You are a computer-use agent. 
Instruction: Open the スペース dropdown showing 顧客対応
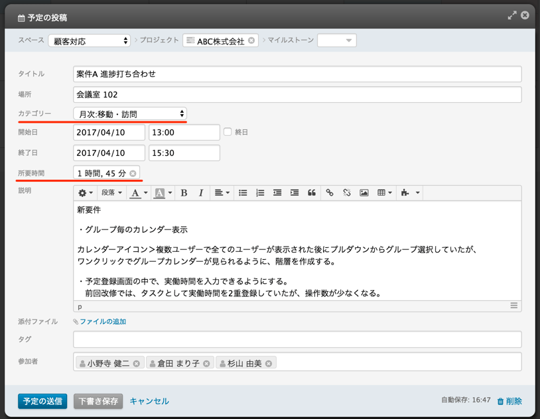(89, 41)
